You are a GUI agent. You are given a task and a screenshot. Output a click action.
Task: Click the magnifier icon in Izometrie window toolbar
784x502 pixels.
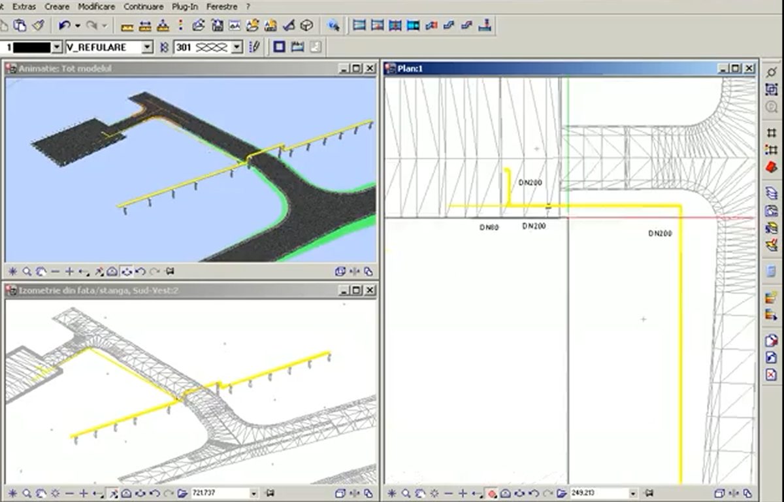[27, 494]
